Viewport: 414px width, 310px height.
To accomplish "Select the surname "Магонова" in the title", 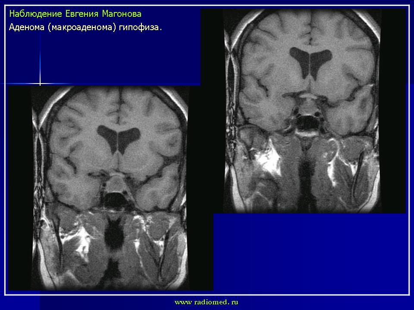I will (121, 14).
